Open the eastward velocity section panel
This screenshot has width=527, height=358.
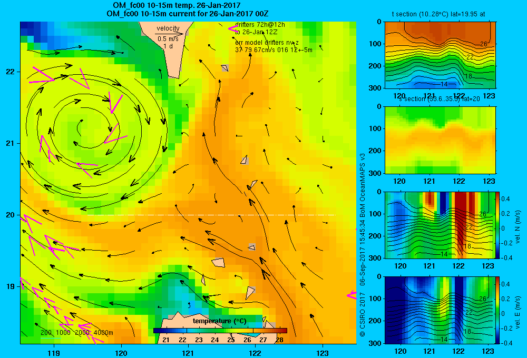440,310
